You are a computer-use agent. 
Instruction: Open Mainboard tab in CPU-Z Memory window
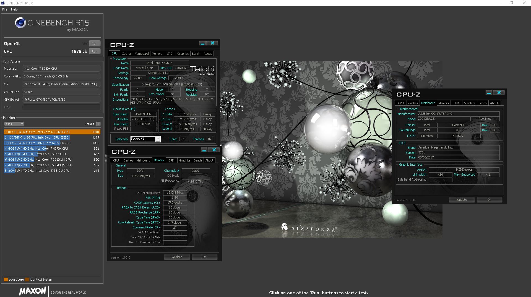pyautogui.click(x=143, y=160)
